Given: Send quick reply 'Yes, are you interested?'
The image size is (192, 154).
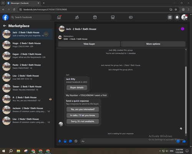Looking at the screenshot, I should point(83,109).
